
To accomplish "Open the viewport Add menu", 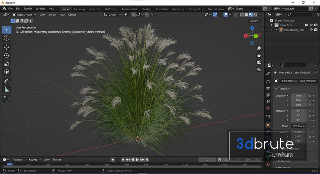I will [x=62, y=15].
